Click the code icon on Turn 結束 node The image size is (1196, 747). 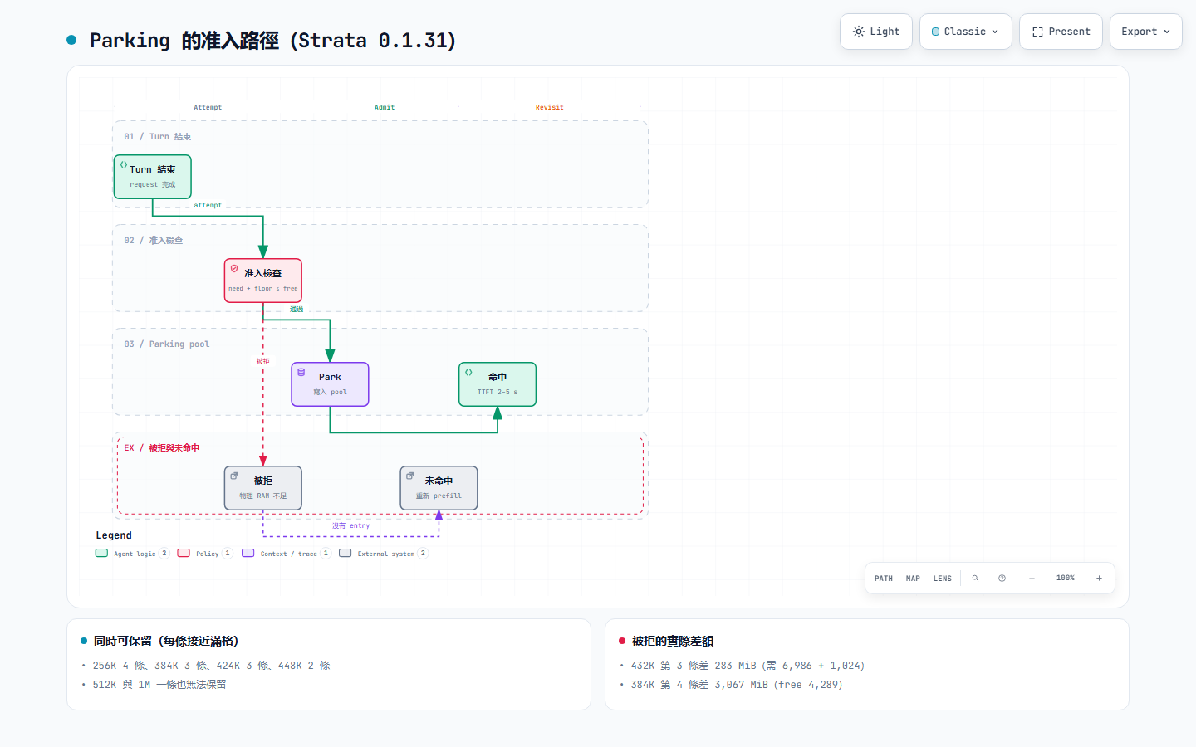coord(124,165)
